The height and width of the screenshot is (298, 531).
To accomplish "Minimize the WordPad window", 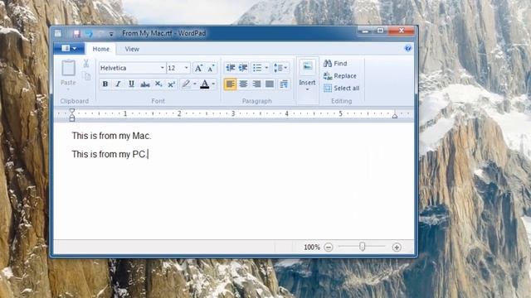I will click(365, 31).
